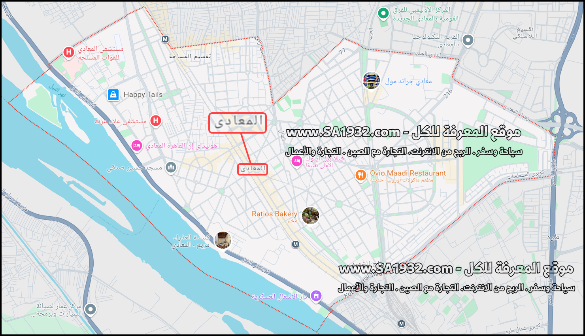Viewport: 585px width, 336px height.
Task: Click the كنيسة العذراء مريم label
Action: 191,241
